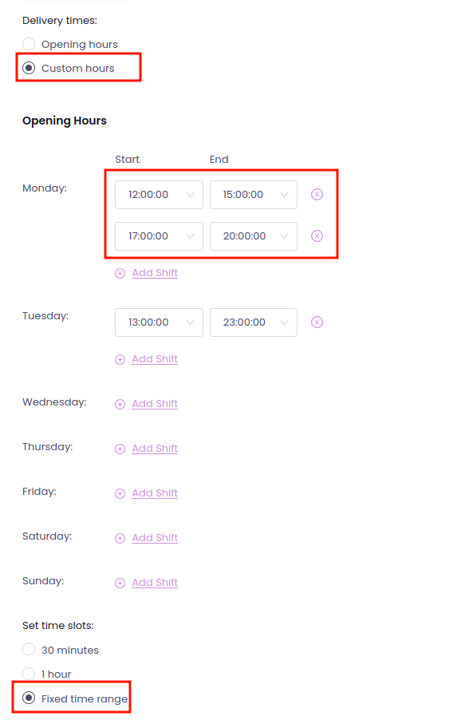Open Monday 15:00:00 end time dropdown

coord(254,195)
